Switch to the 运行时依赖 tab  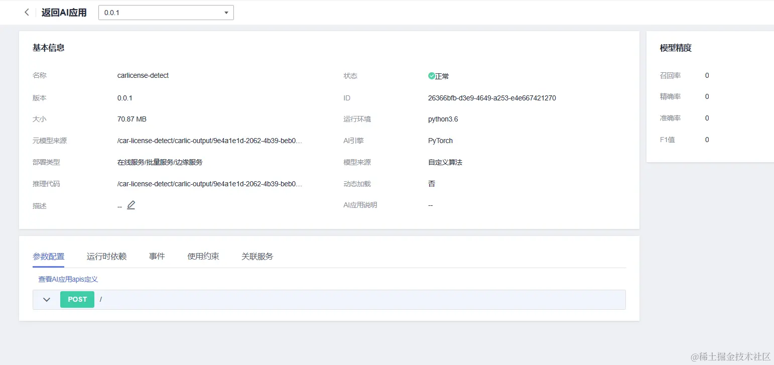click(x=106, y=256)
